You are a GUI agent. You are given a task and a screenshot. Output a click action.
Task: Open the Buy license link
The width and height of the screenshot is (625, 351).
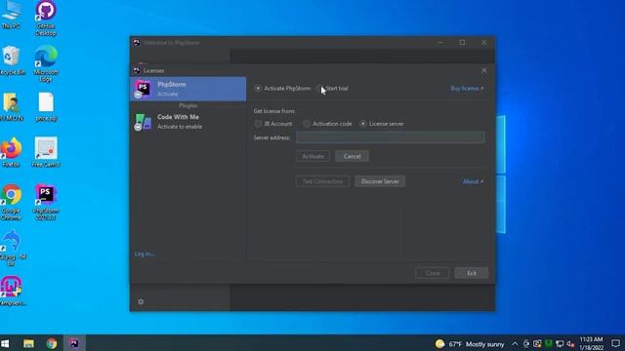(467, 89)
